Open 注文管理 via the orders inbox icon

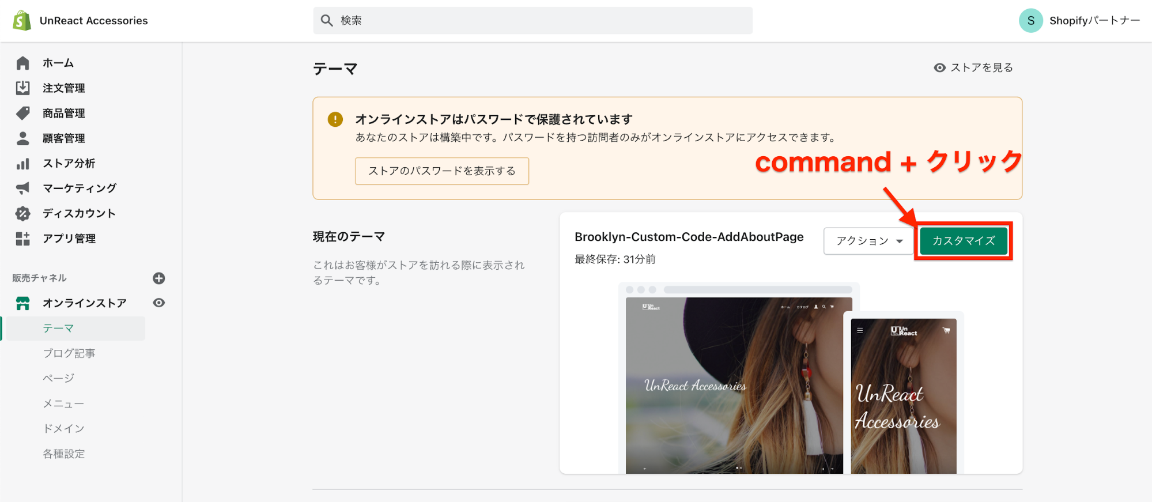click(x=23, y=88)
